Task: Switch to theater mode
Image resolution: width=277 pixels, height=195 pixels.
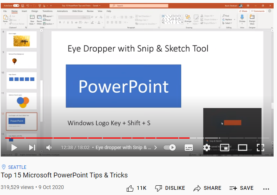Action: (x=242, y=148)
